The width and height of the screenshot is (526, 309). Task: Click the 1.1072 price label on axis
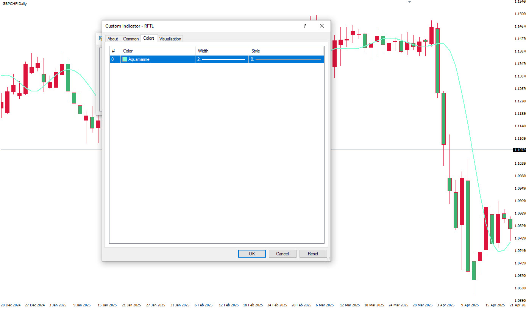[x=519, y=150]
